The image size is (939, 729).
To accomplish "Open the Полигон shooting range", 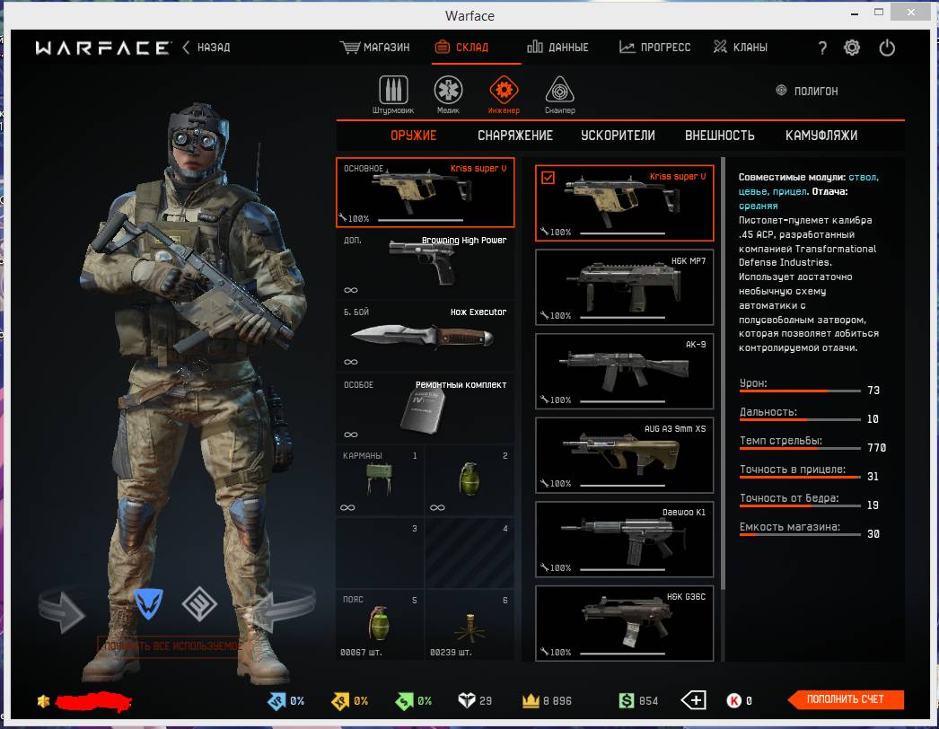I will pyautogui.click(x=807, y=91).
